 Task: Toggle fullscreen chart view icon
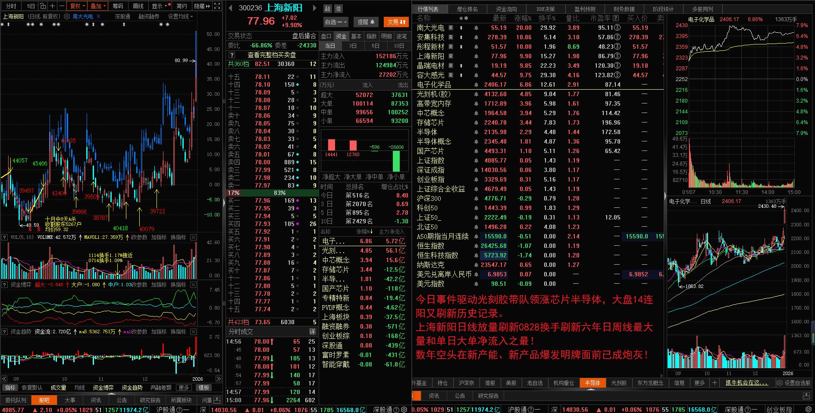click(x=217, y=6)
